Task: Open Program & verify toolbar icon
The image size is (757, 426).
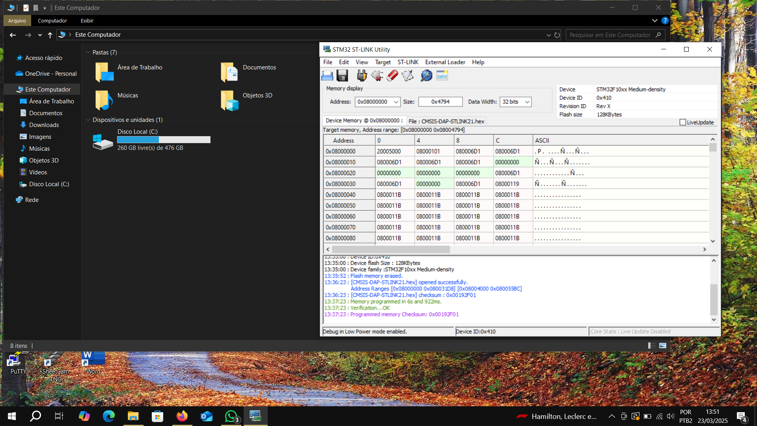Action: point(408,75)
